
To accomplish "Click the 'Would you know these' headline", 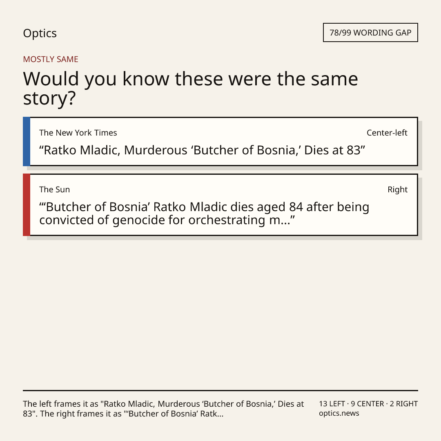I will click(x=190, y=88).
